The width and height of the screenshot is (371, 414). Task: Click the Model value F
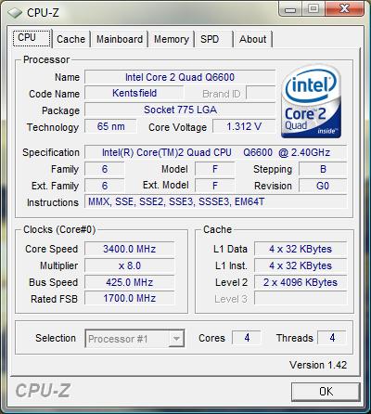click(215, 169)
